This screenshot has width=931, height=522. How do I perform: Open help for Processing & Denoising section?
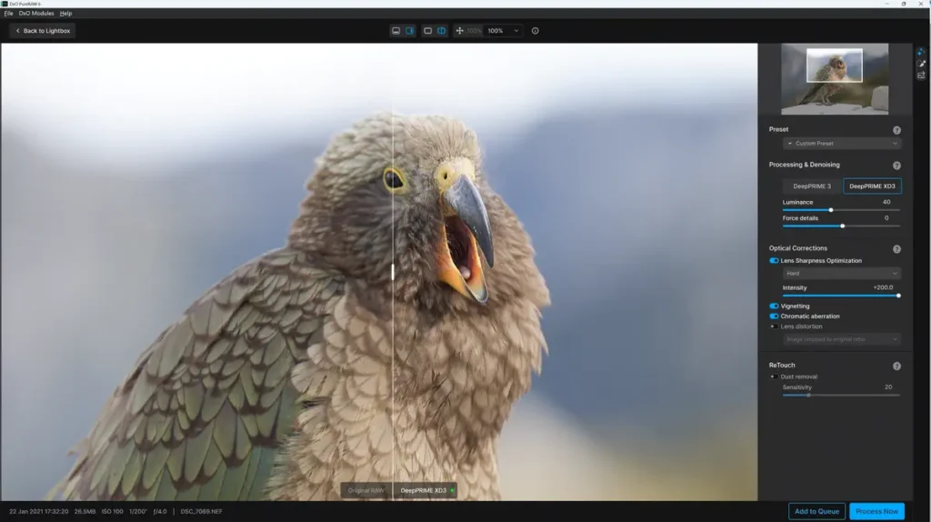(x=896, y=166)
